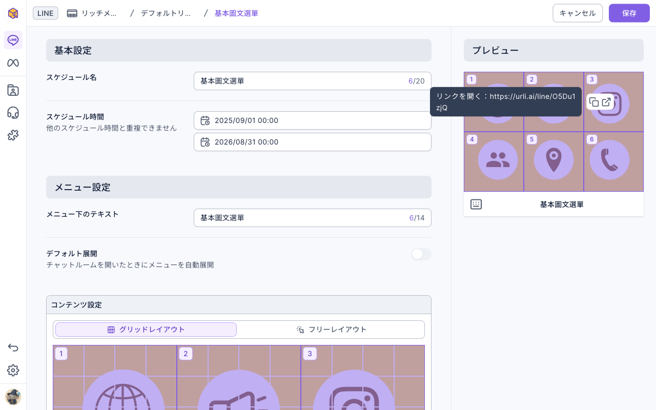Viewport: 656px width, 410px height.
Task: Click 基本圖文選單 label in preview footer
Action: [x=562, y=204]
